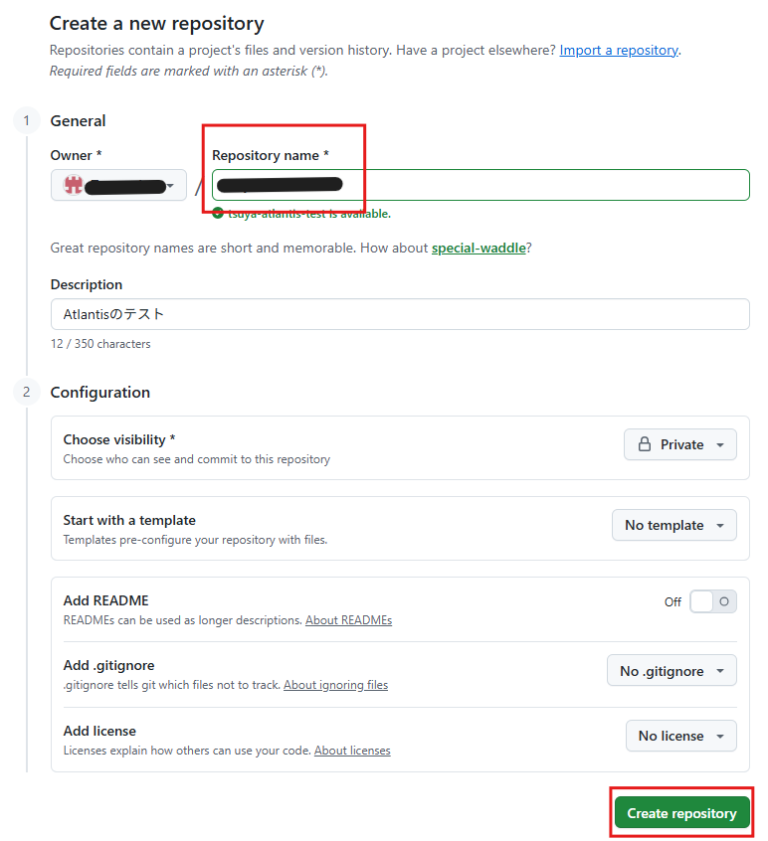Click the step 1 General circle marker
Viewport: 768px width, 841px height.
(27, 121)
